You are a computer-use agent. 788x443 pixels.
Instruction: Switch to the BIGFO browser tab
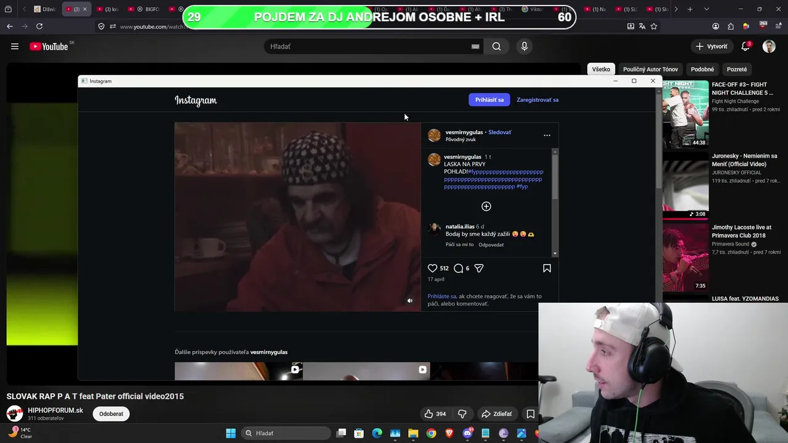click(148, 9)
